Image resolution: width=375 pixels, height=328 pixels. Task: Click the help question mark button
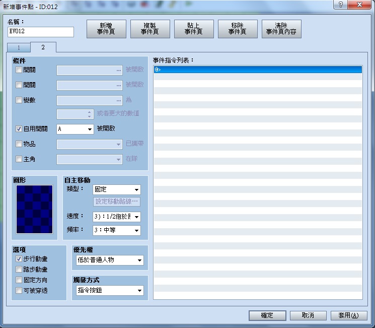[341, 5]
